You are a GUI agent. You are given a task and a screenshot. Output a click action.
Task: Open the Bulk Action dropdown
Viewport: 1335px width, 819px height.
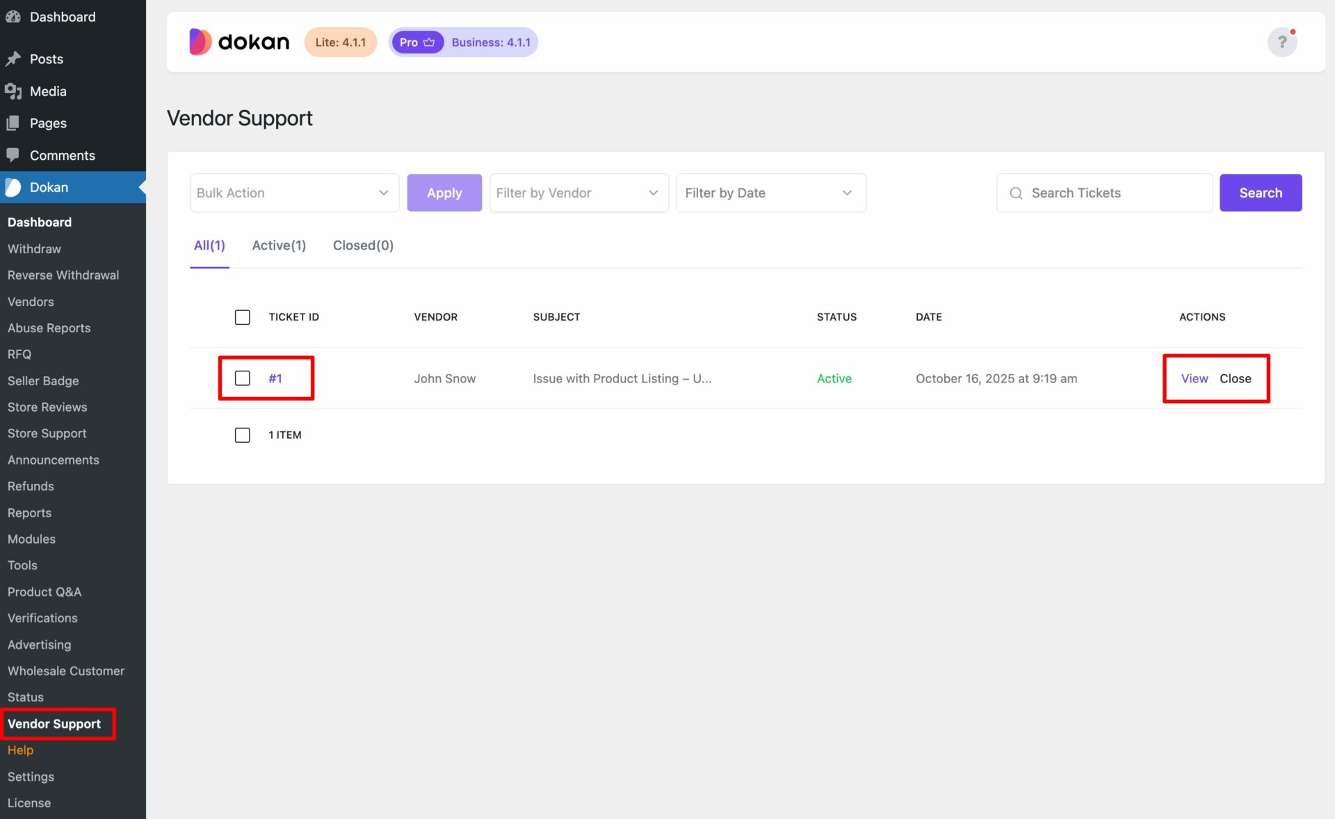(293, 193)
